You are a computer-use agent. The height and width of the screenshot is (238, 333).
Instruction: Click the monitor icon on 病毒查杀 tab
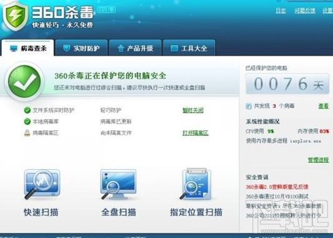(14, 48)
